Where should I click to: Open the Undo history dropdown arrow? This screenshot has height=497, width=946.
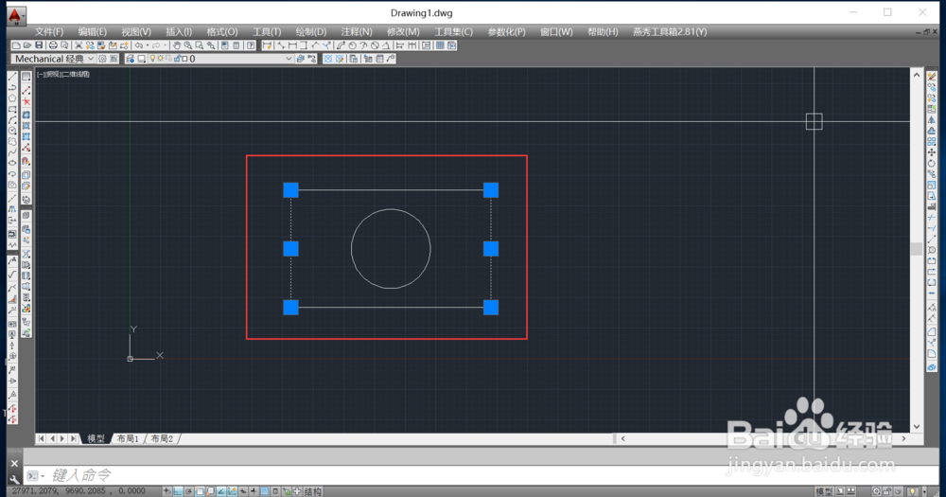click(148, 45)
